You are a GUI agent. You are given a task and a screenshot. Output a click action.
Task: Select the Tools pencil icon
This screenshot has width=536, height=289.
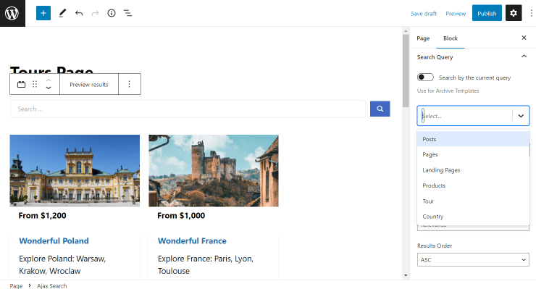tap(62, 13)
